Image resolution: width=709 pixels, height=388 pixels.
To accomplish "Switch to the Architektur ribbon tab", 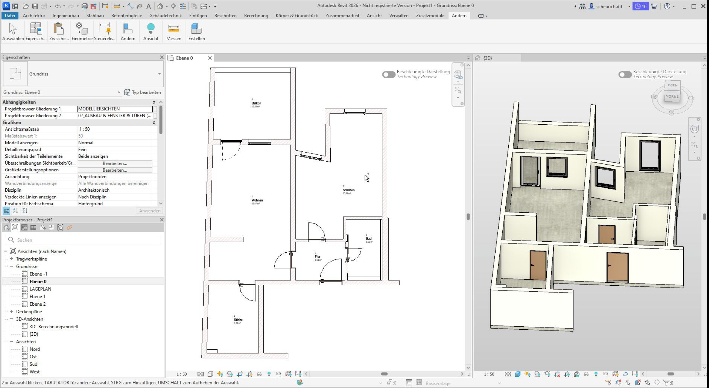I will tap(34, 15).
